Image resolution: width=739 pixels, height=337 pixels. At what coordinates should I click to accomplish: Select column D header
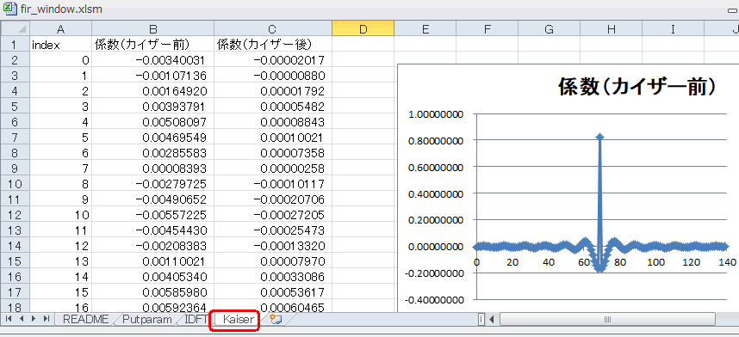pos(363,28)
